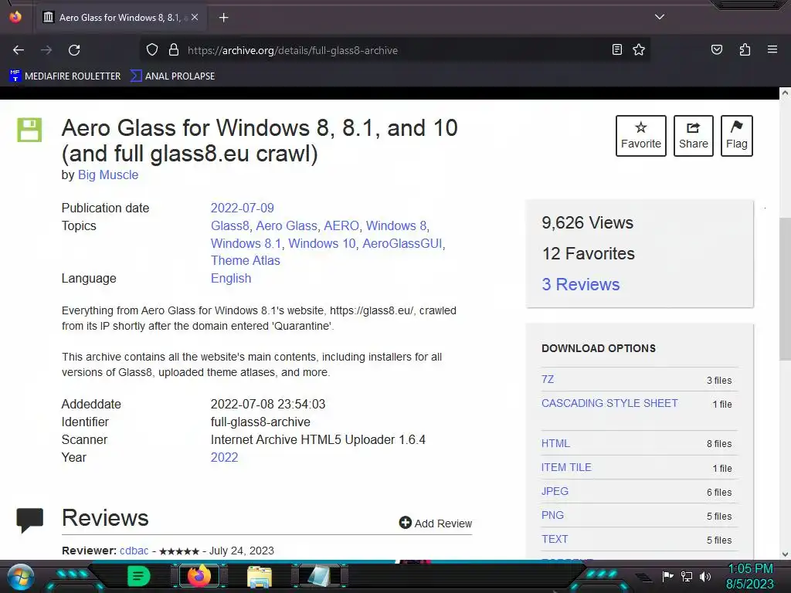Click scrollbar down arrow

pos(785,554)
